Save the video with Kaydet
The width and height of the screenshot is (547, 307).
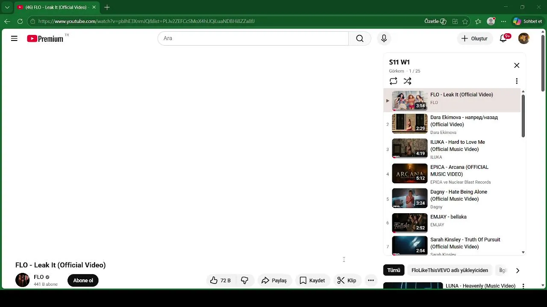[x=312, y=281]
